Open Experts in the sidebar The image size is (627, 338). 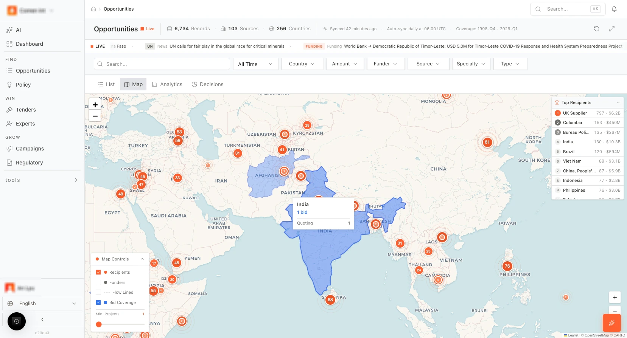[42, 124]
